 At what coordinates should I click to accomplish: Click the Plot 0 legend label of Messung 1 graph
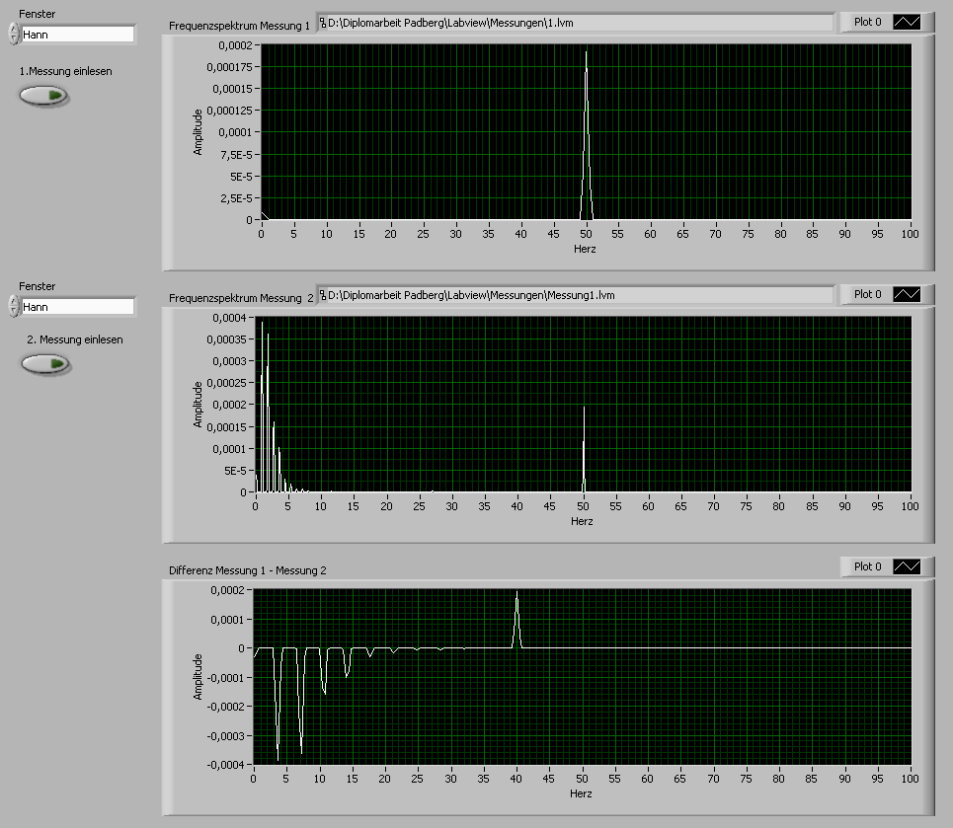pyautogui.click(x=867, y=22)
